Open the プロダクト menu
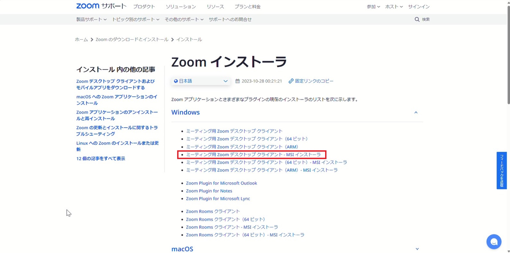 click(144, 7)
